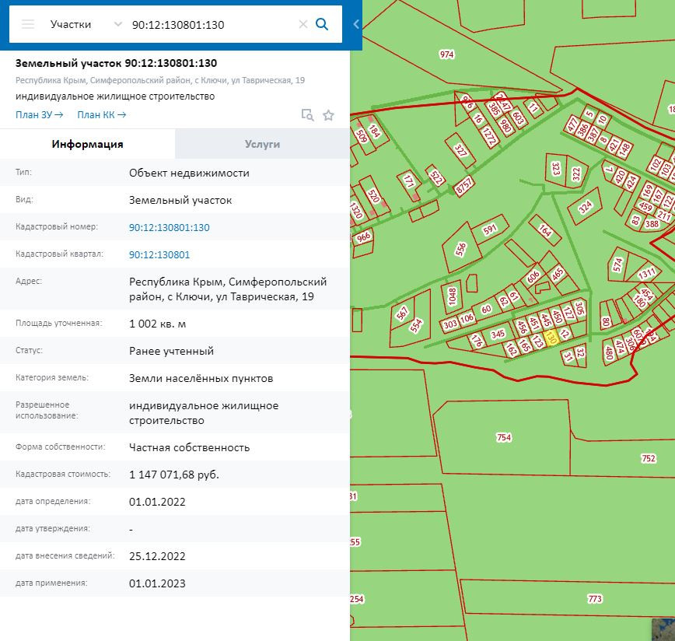Click the date 25.12.2022 value
Image resolution: width=675 pixels, height=641 pixels.
[157, 556]
